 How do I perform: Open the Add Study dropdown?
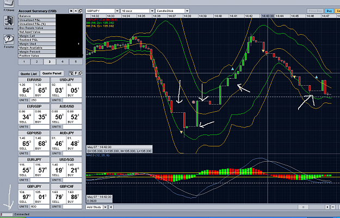(x=106, y=207)
